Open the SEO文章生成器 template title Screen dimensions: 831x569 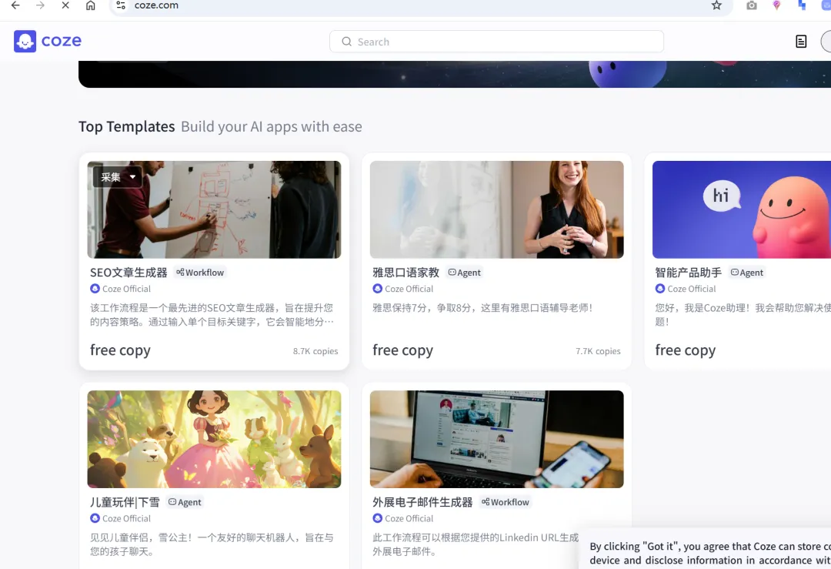[x=128, y=273]
